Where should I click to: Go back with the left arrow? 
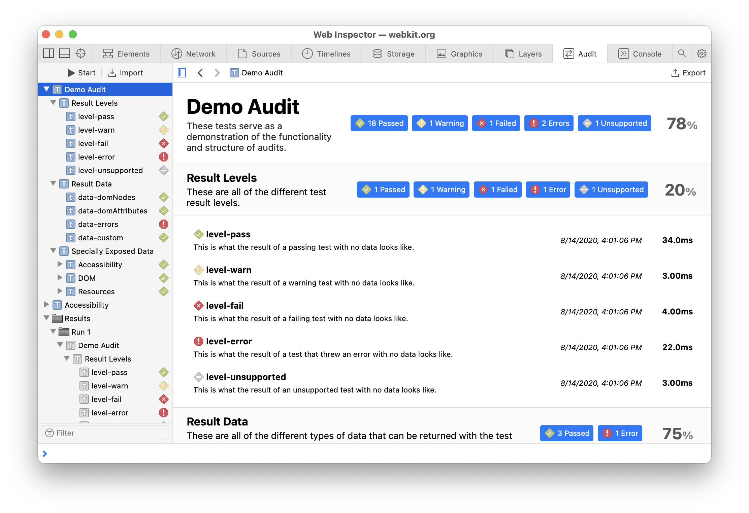pyautogui.click(x=200, y=73)
